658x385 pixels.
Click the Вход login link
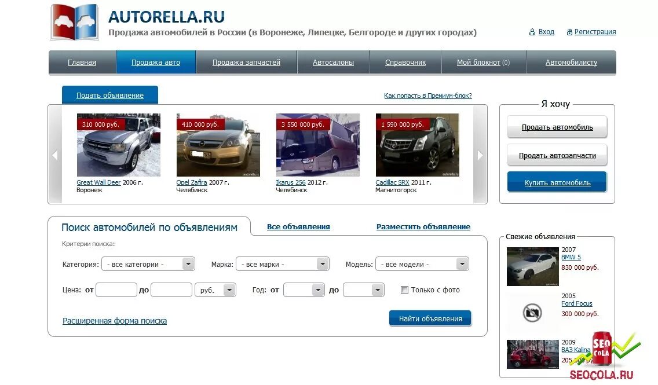[546, 32]
